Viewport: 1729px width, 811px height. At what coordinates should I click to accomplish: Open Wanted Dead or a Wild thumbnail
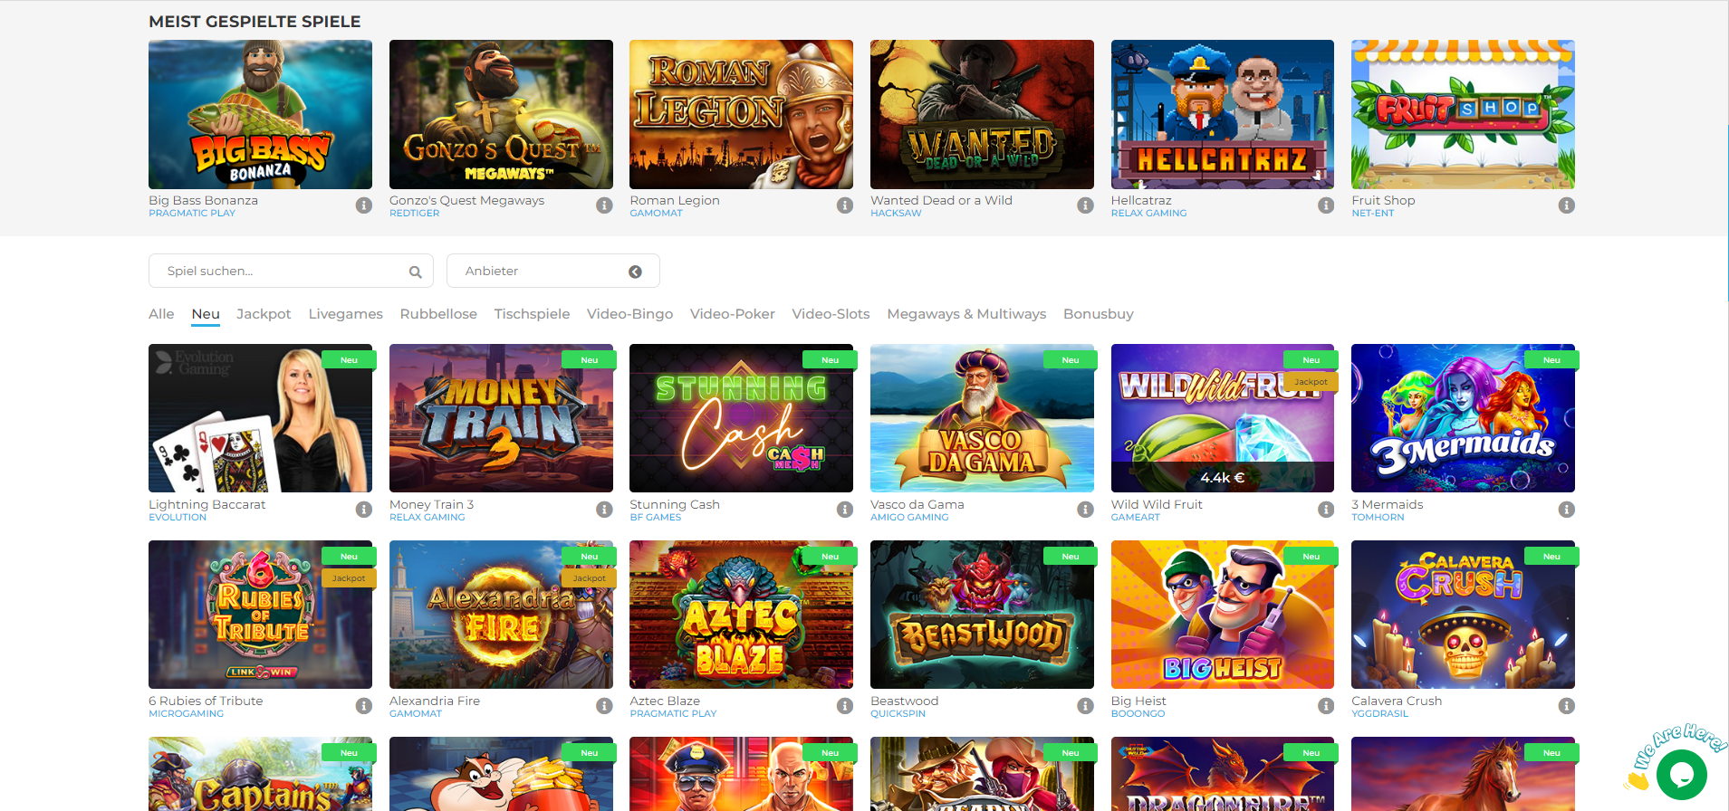click(982, 114)
